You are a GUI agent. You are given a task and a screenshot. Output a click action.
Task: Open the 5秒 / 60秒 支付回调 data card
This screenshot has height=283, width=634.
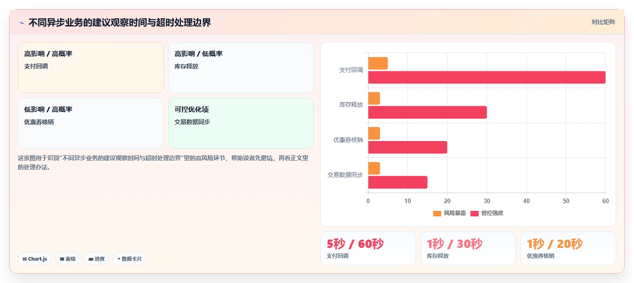368,248
